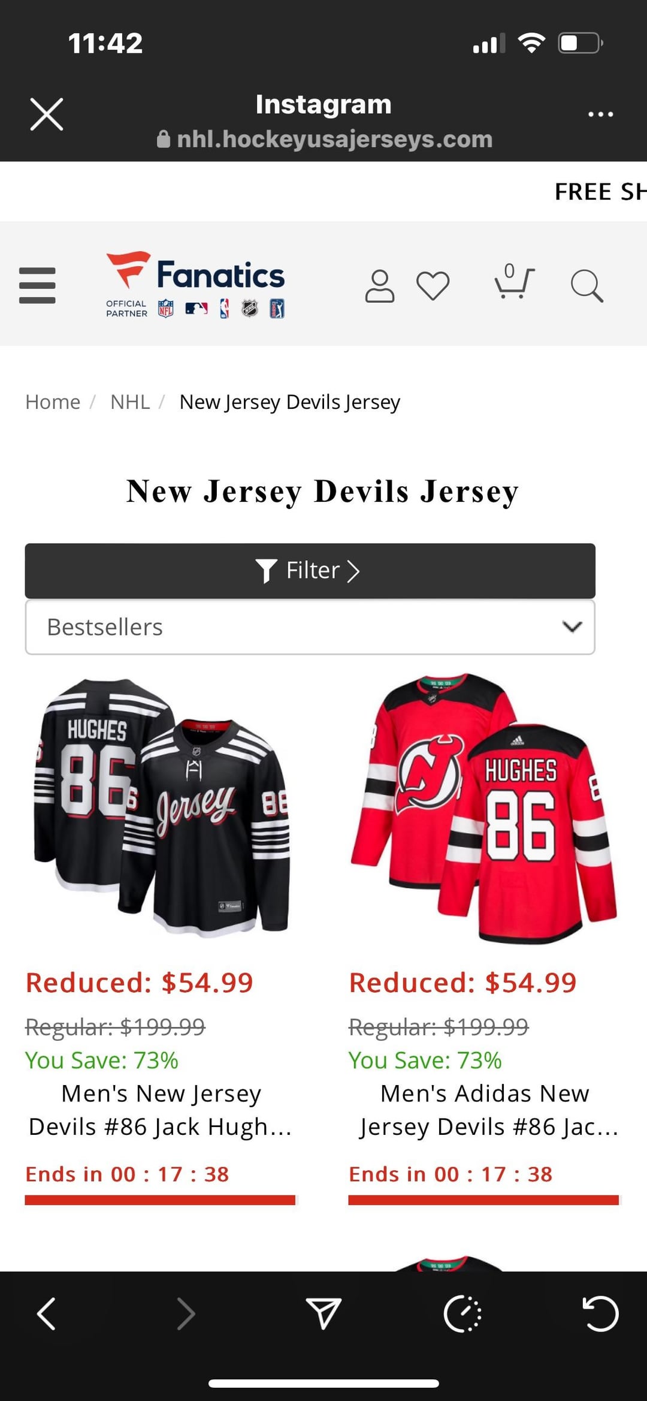This screenshot has width=647, height=1401.
Task: Go to Home breadcrumb
Action: (x=53, y=402)
